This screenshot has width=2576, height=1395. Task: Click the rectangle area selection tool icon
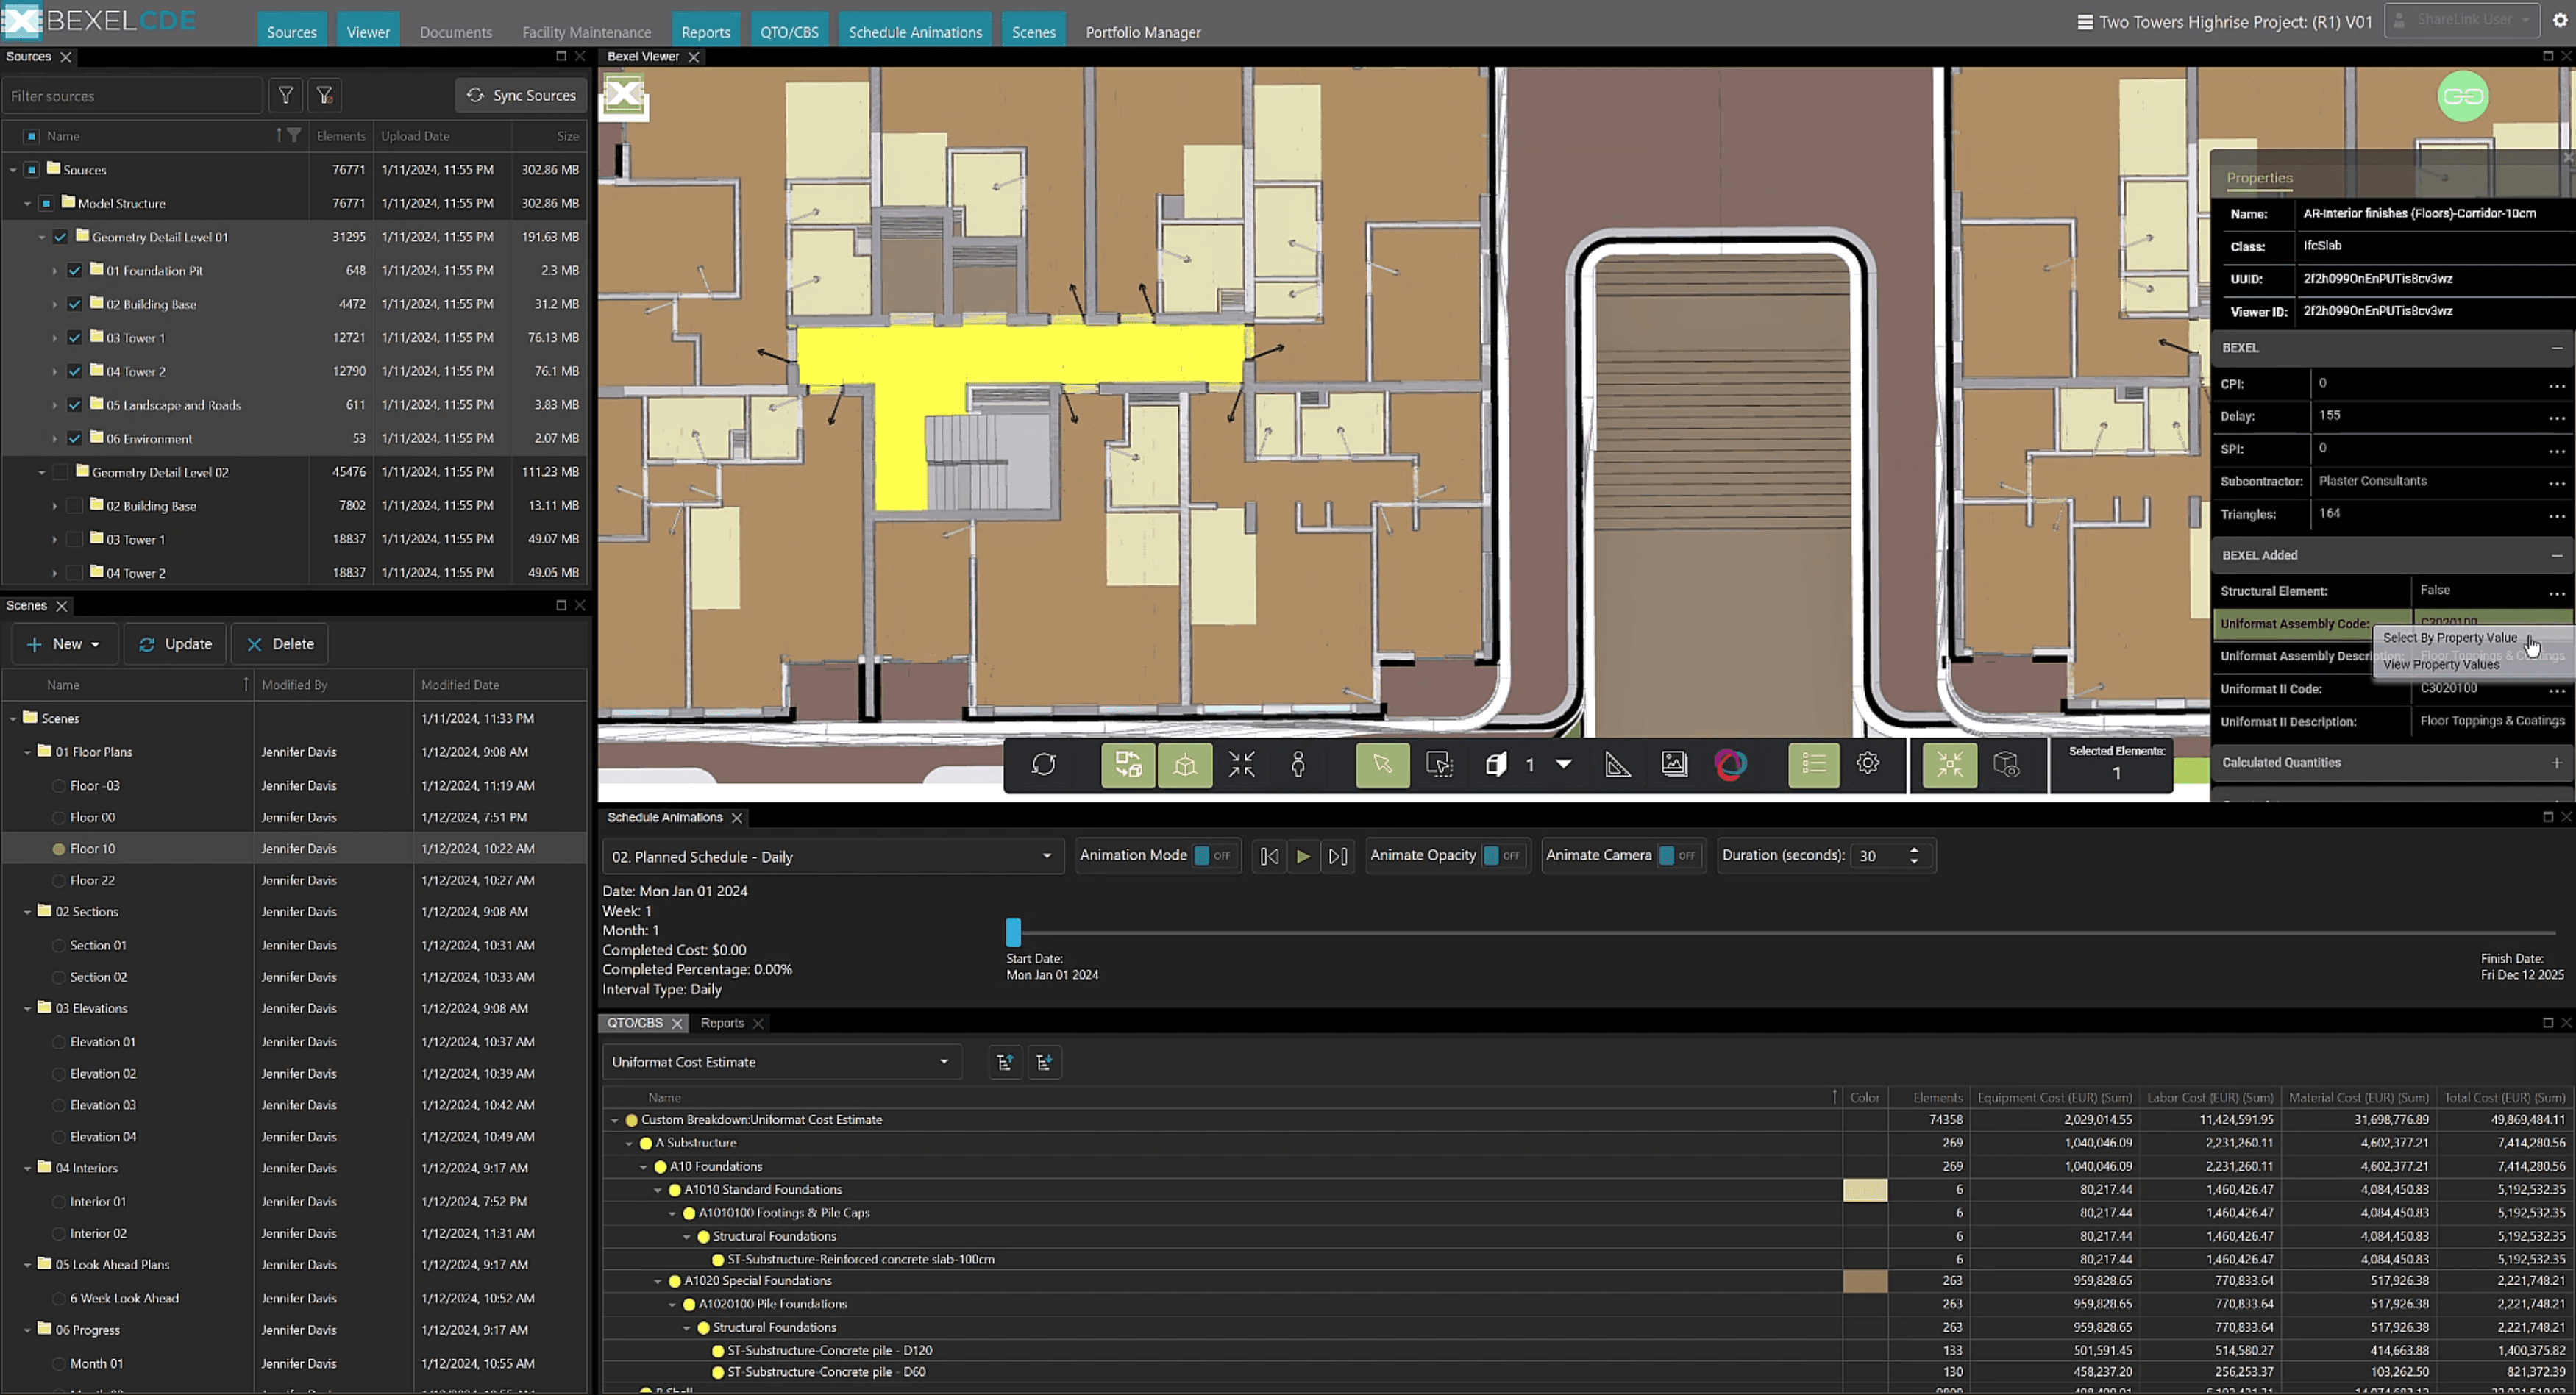point(1439,765)
